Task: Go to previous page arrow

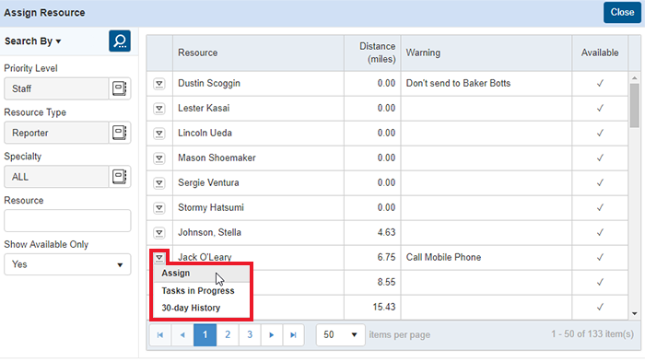Action: coord(182,335)
